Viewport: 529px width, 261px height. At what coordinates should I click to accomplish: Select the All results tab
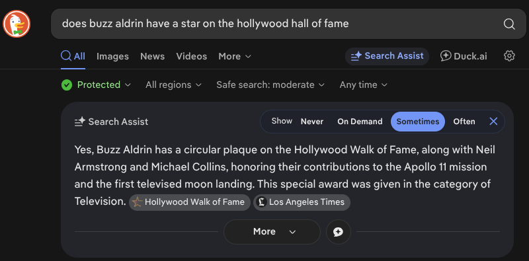point(73,56)
